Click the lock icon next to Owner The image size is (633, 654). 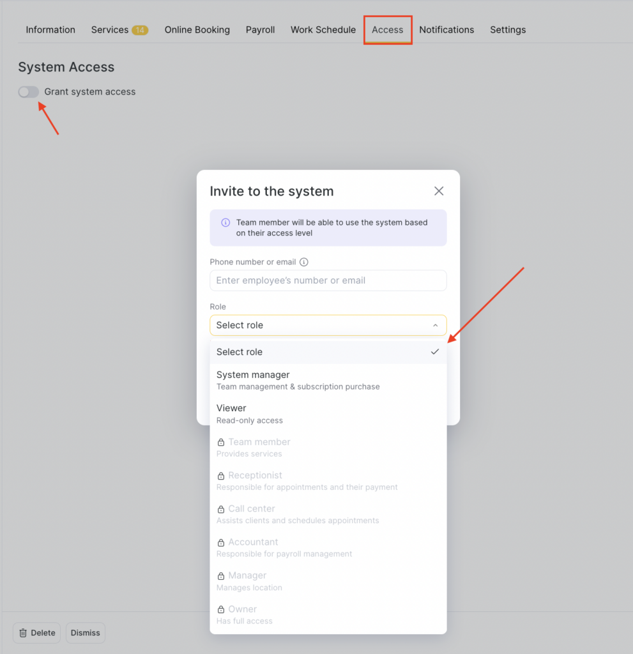221,609
